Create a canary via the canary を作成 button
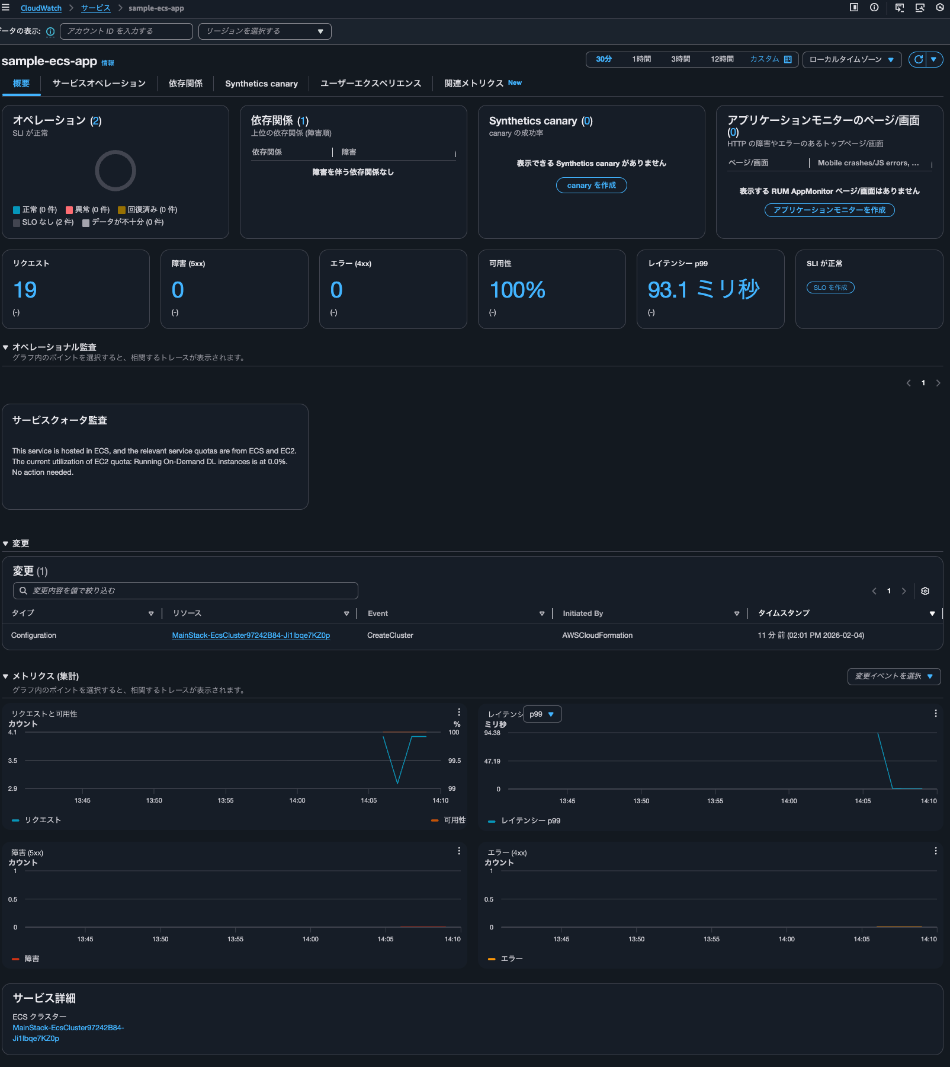This screenshot has height=1067, width=950. click(x=591, y=185)
